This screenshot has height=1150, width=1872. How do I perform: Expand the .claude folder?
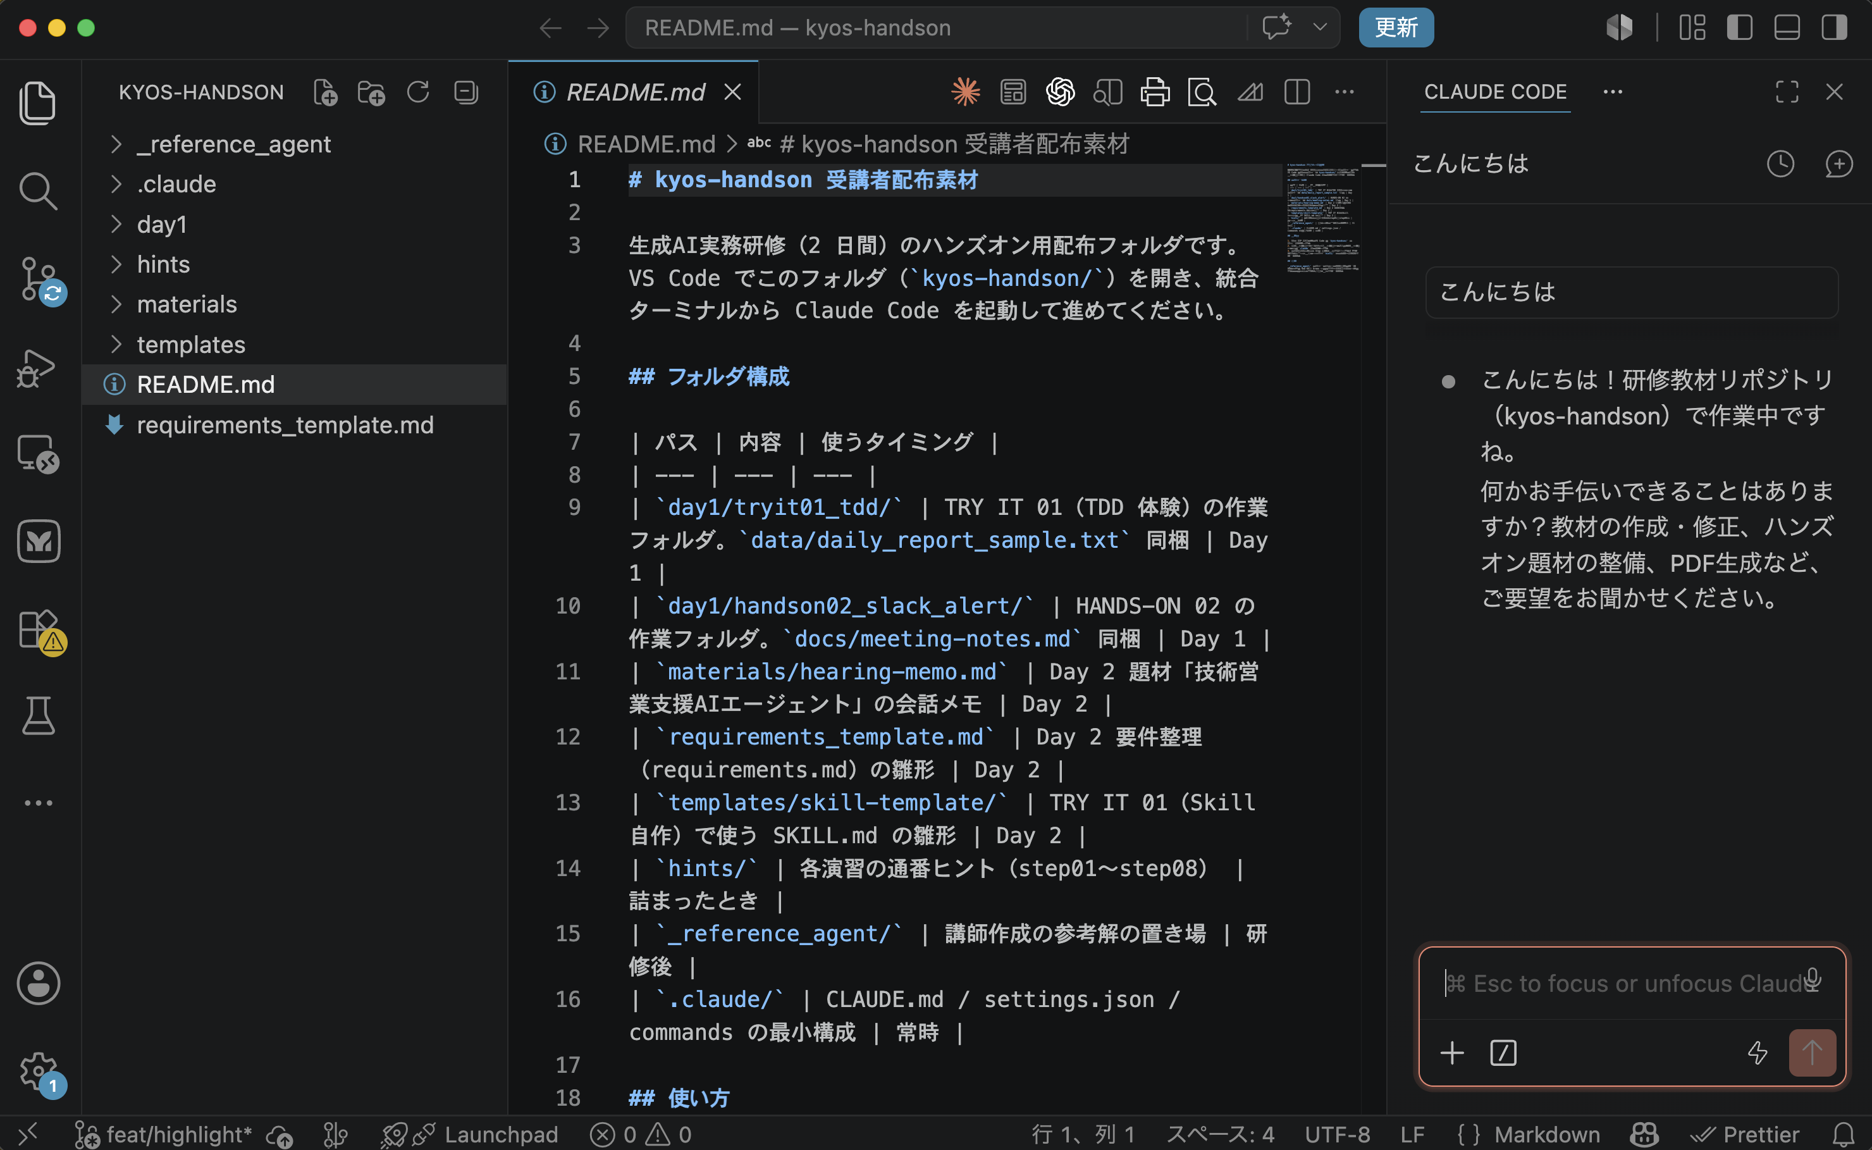[293, 184]
